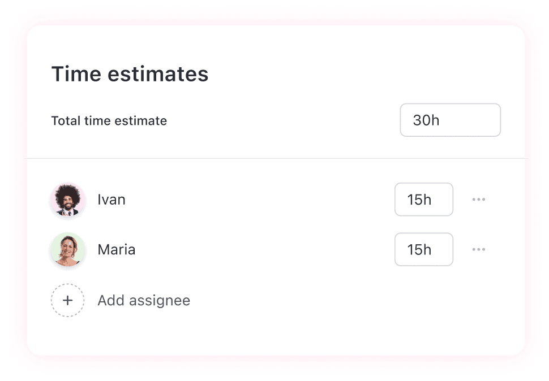
Task: Click the dashed plus circle icon
Action: coord(68,300)
